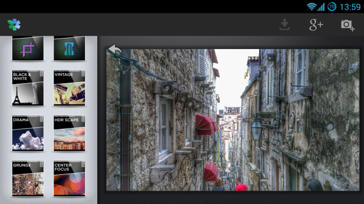Image resolution: width=364 pixels, height=204 pixels.
Task: Share the photo to Google+
Action: [316, 25]
